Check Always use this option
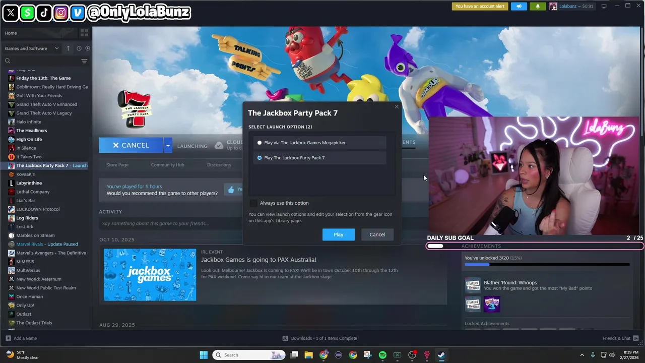Screen dimensions: 645x363 tap(253, 203)
